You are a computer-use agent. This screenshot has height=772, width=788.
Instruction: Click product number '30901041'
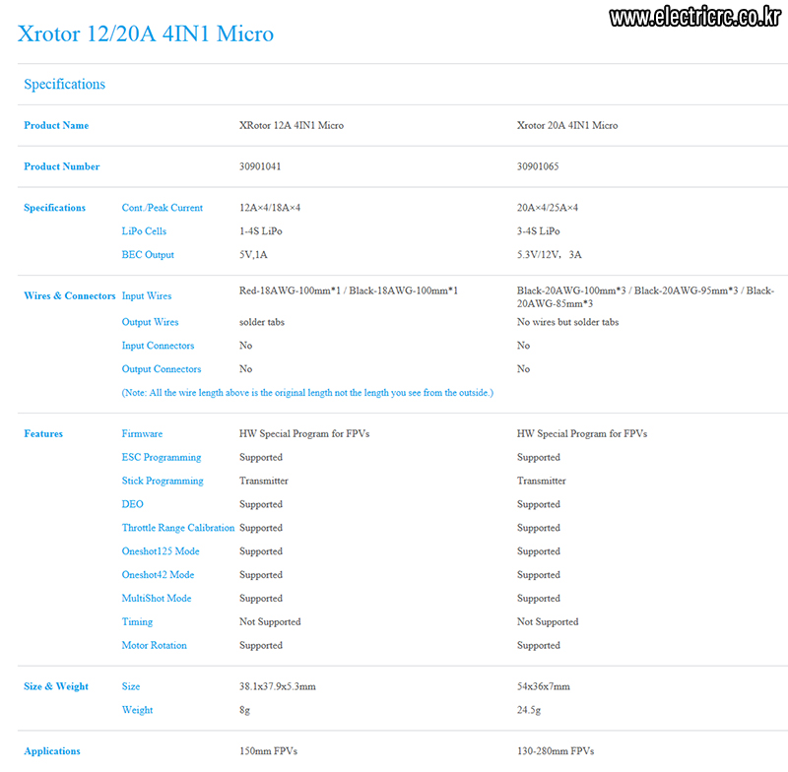coord(260,166)
